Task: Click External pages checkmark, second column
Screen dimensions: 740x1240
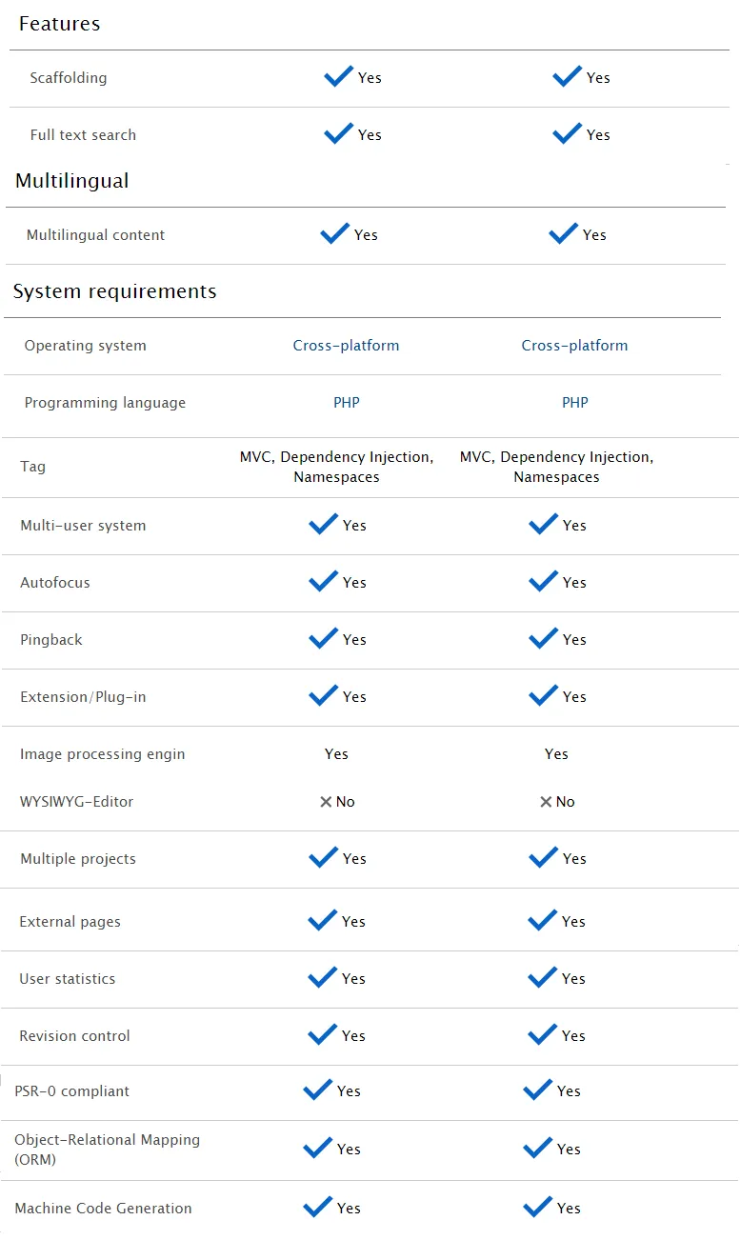Action: click(x=542, y=921)
